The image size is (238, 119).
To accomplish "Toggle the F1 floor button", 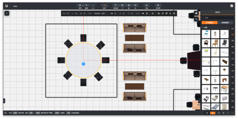I will tap(196, 19).
